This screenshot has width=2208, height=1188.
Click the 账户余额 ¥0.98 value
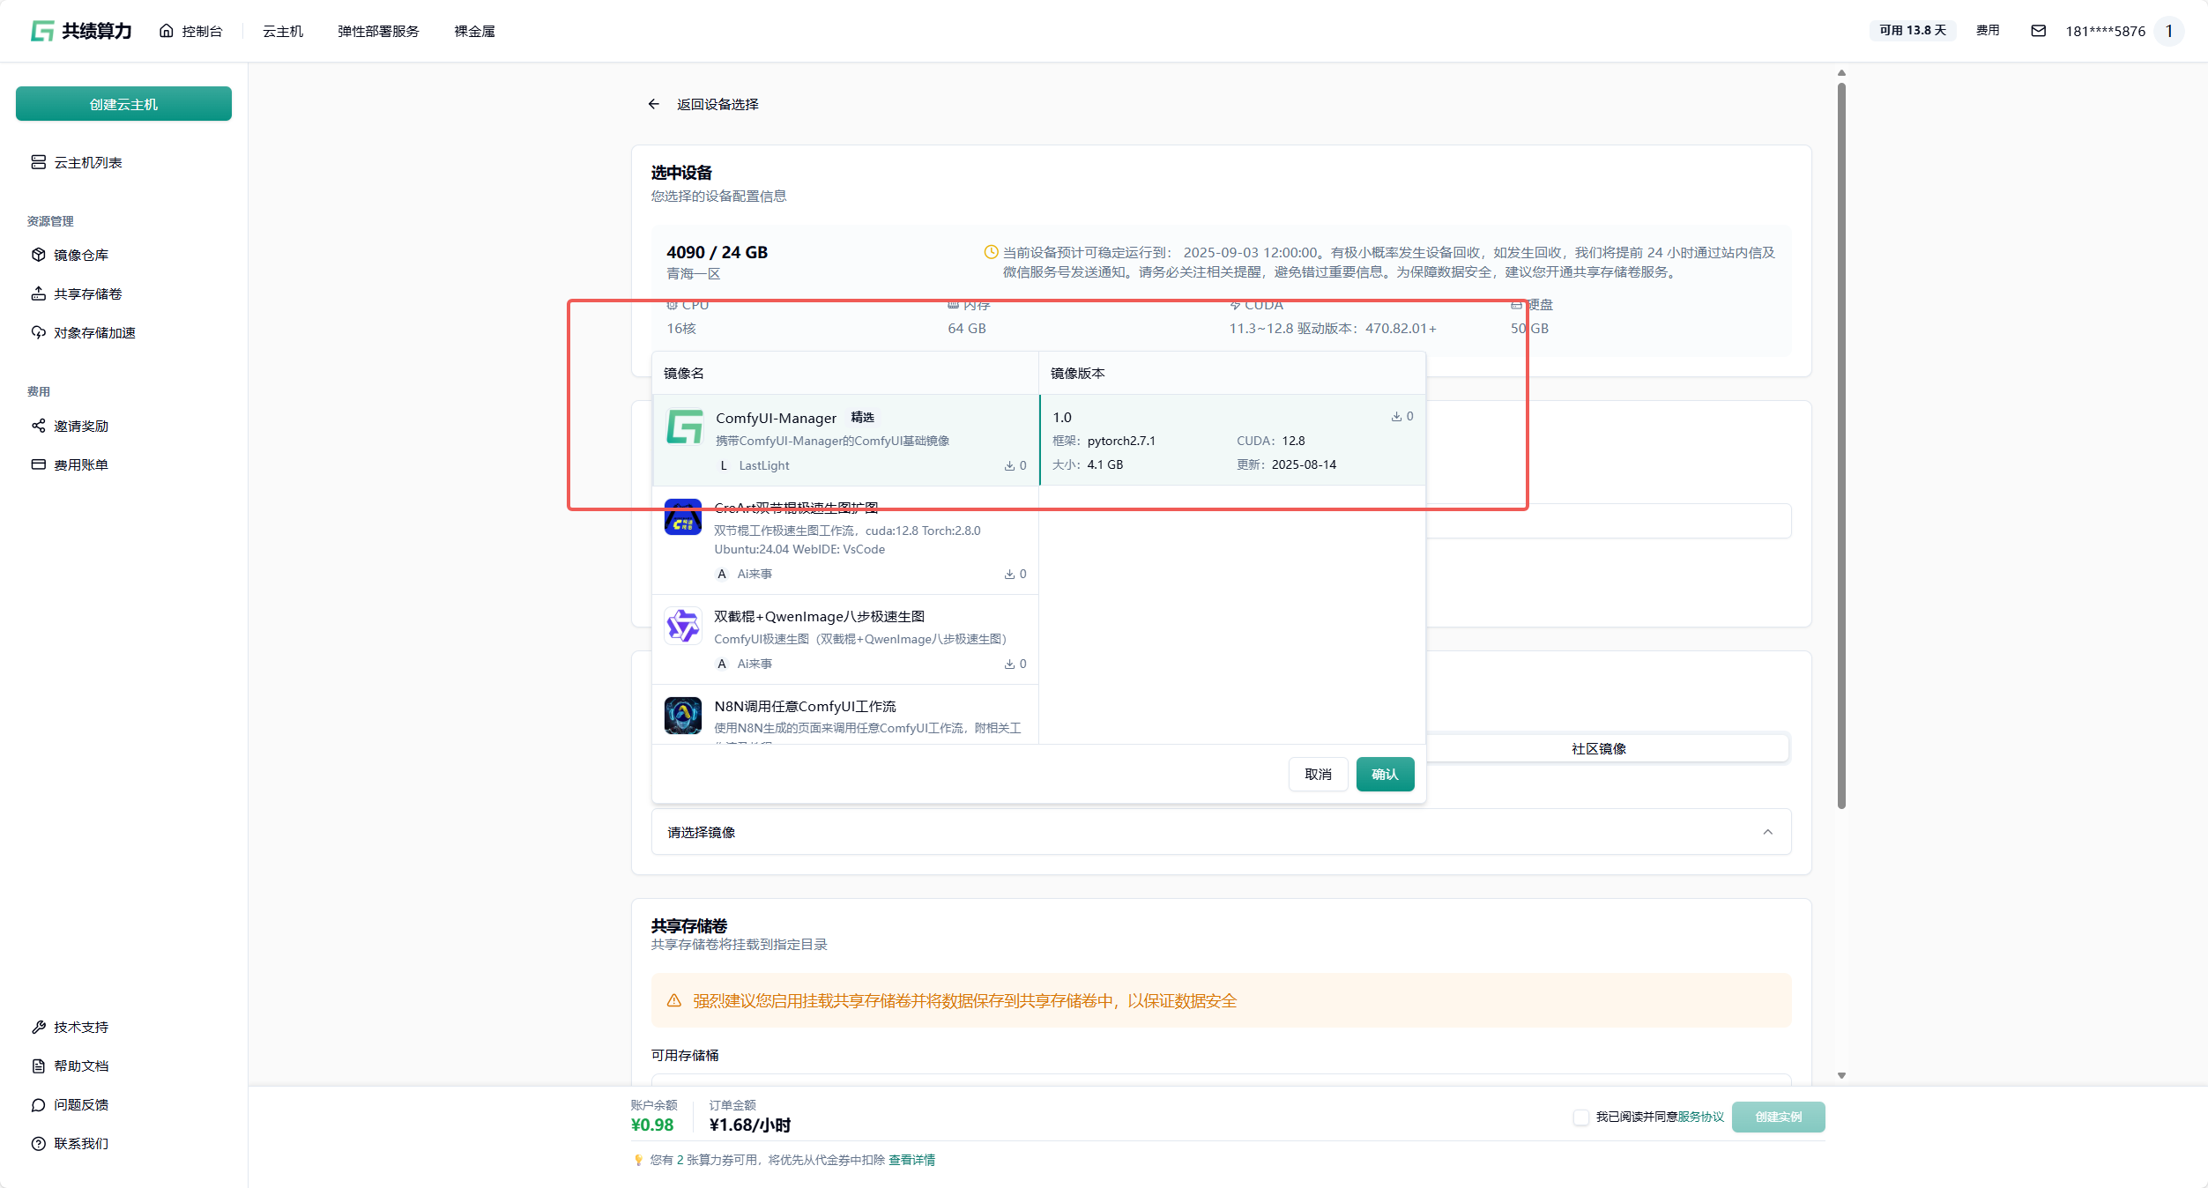[x=651, y=1125]
